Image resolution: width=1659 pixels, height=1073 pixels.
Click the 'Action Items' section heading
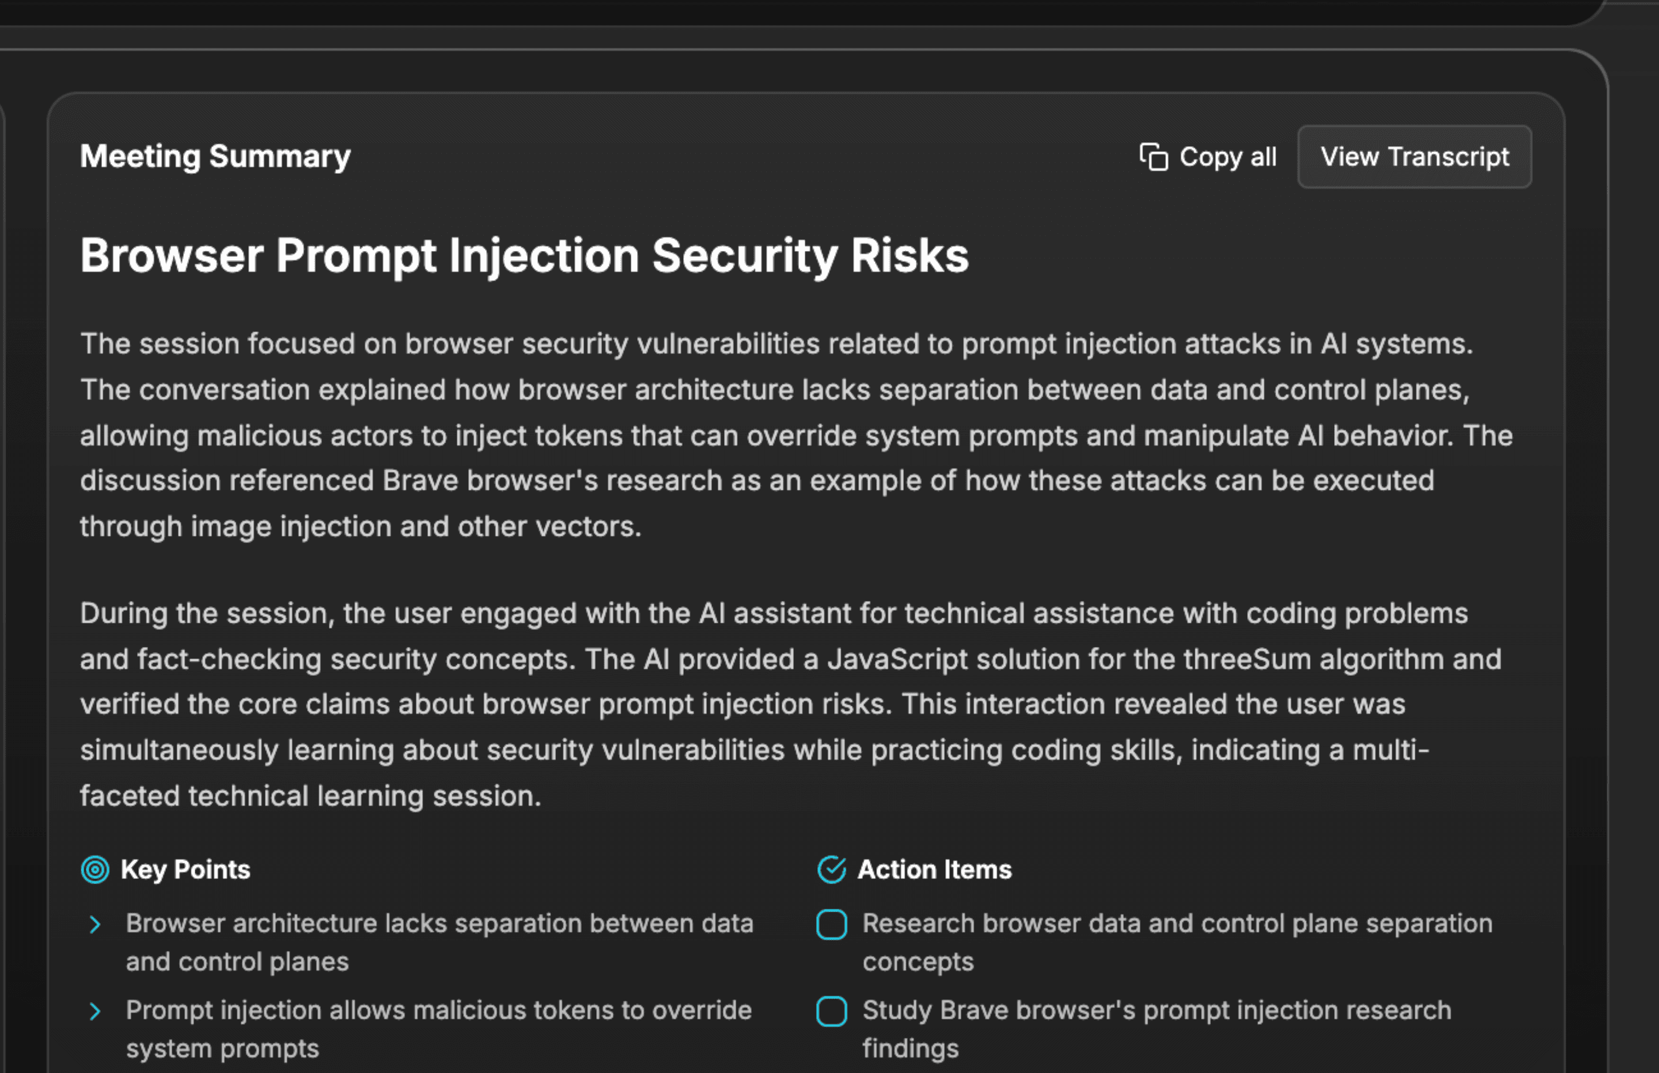[934, 870]
